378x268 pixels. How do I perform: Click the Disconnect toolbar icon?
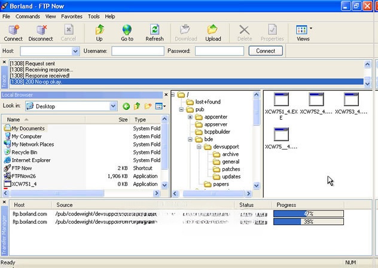(41, 33)
